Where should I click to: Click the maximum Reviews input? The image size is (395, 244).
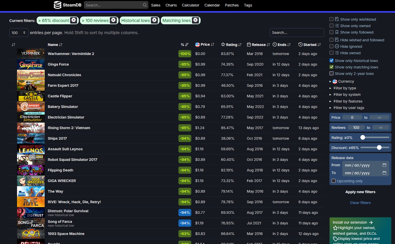tap(381, 127)
